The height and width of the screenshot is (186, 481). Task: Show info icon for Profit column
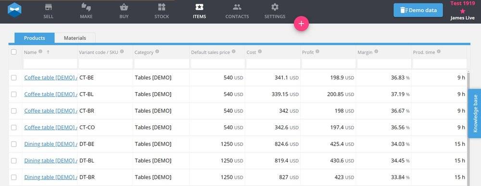click(x=317, y=52)
